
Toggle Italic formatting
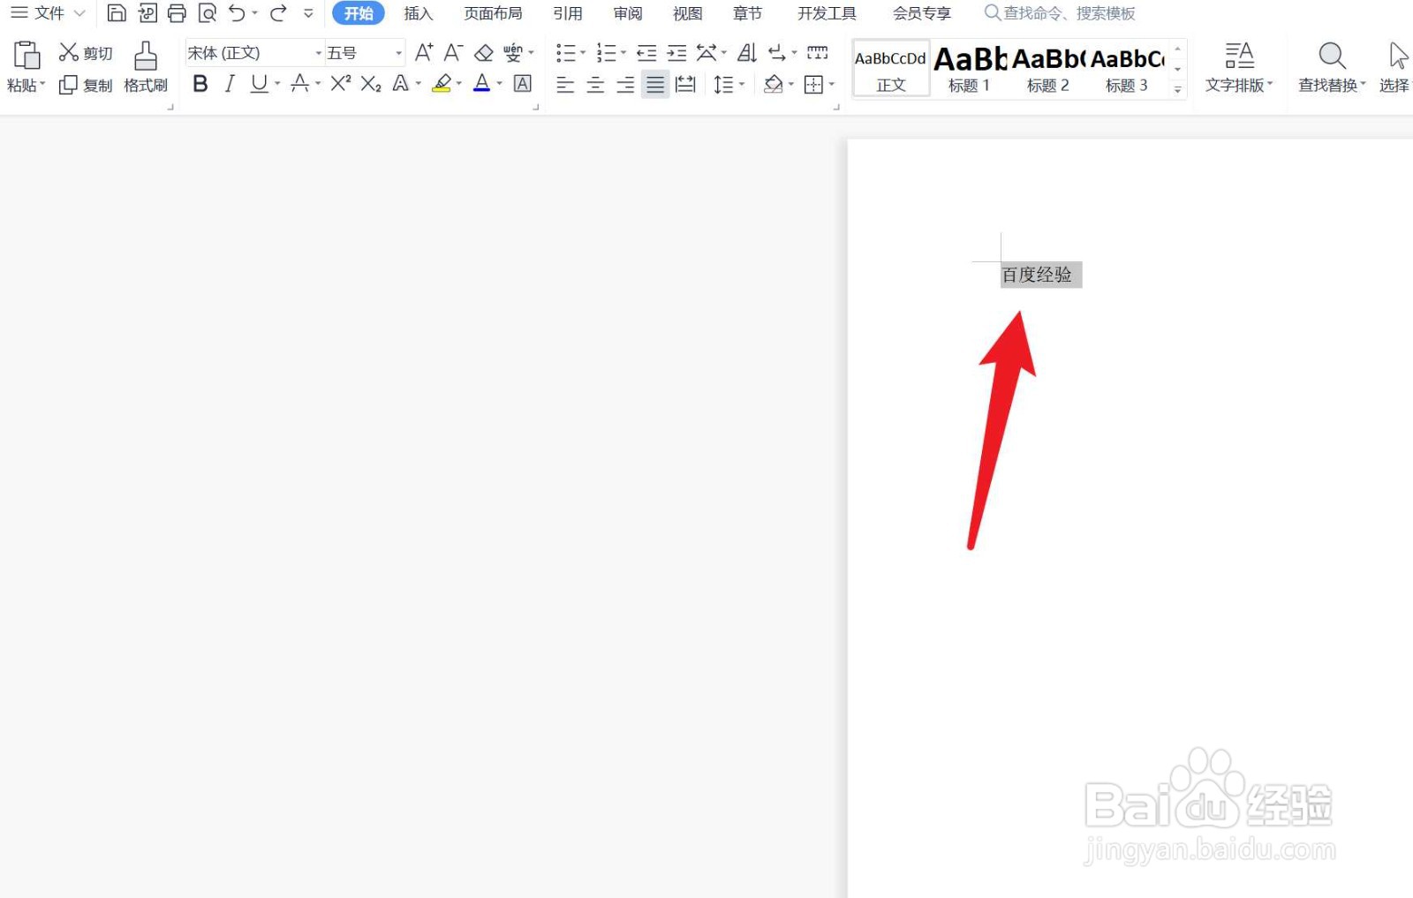point(230,84)
